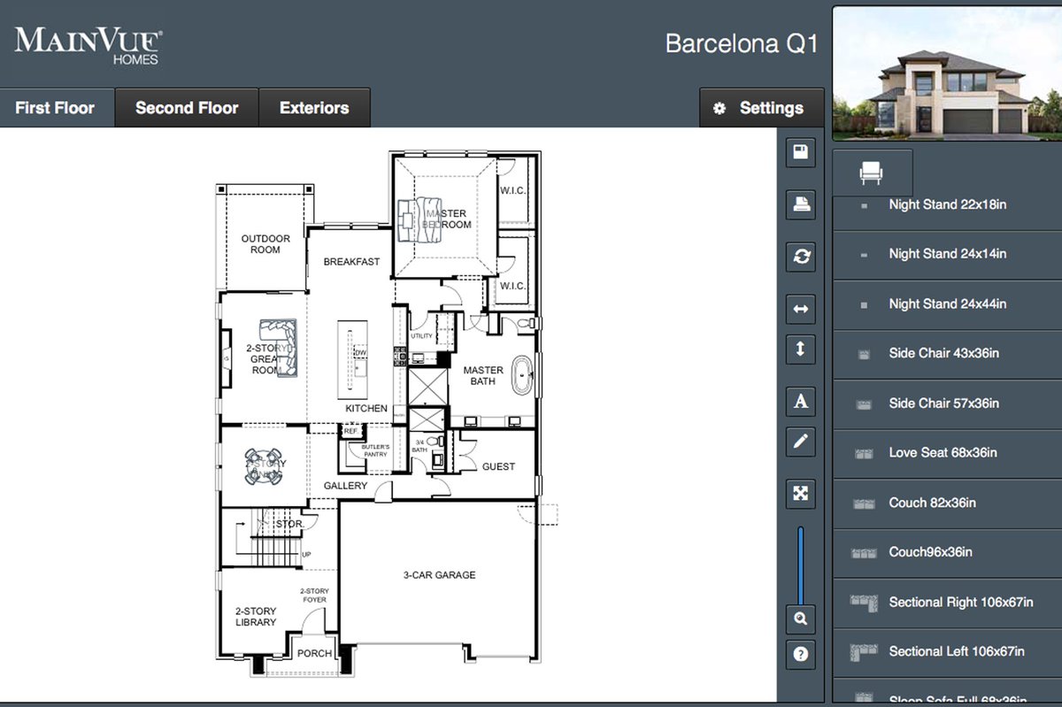
Task: Switch to the Second Floor tab
Action: (x=186, y=107)
